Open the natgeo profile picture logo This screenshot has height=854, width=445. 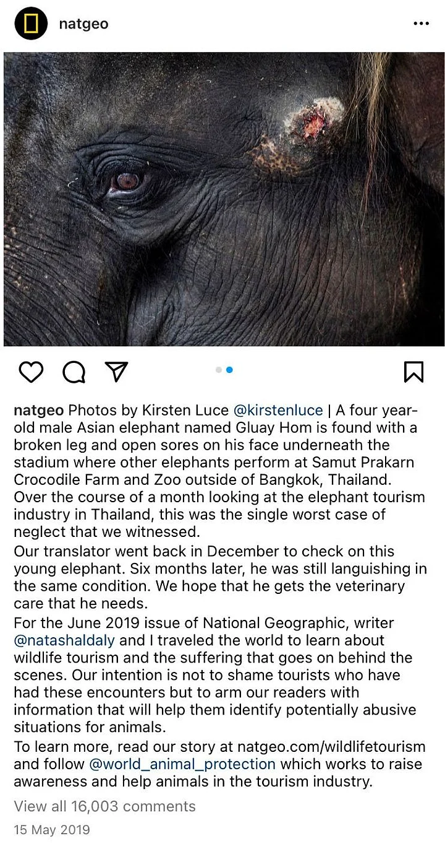point(31,24)
